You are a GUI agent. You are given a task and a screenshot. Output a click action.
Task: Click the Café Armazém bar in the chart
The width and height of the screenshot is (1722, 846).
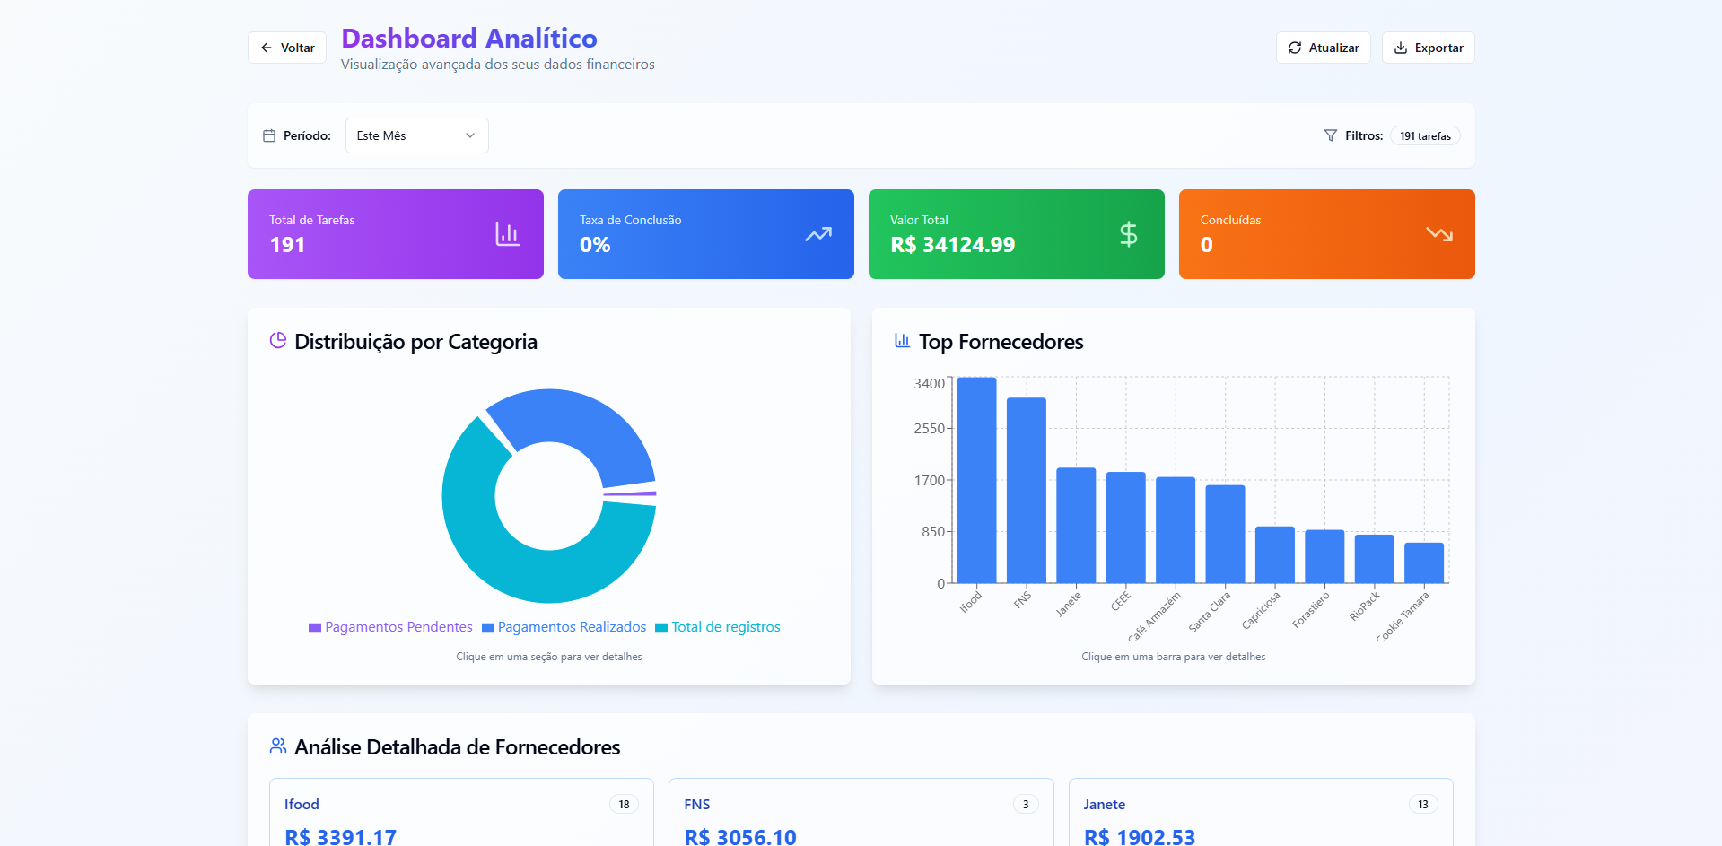pos(1176,530)
